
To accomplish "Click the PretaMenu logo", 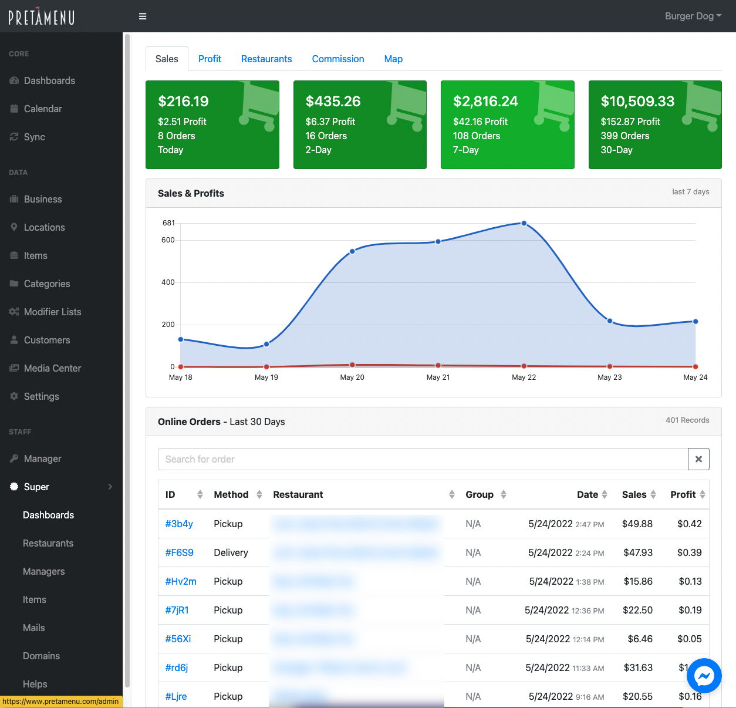I will pos(41,16).
